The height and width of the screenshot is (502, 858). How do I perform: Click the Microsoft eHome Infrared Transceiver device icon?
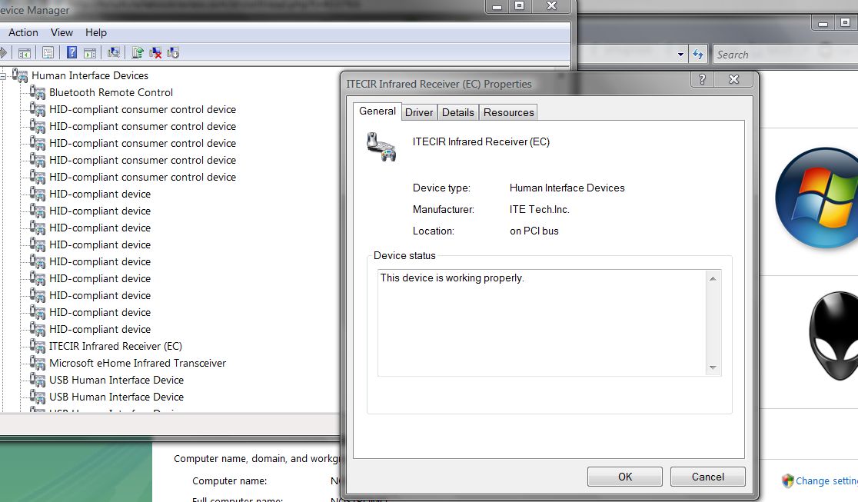pyautogui.click(x=38, y=362)
